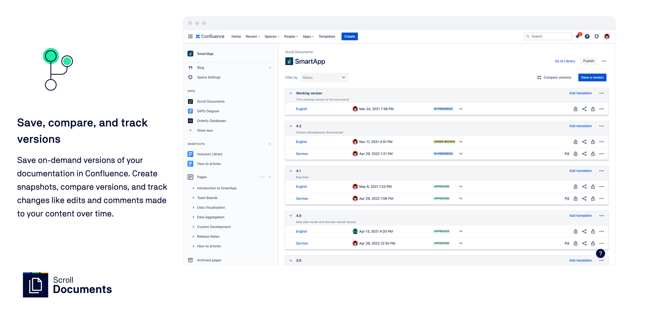Viewport: 645px width, 315px height.
Task: Open the app switcher grid icon
Action: point(190,36)
